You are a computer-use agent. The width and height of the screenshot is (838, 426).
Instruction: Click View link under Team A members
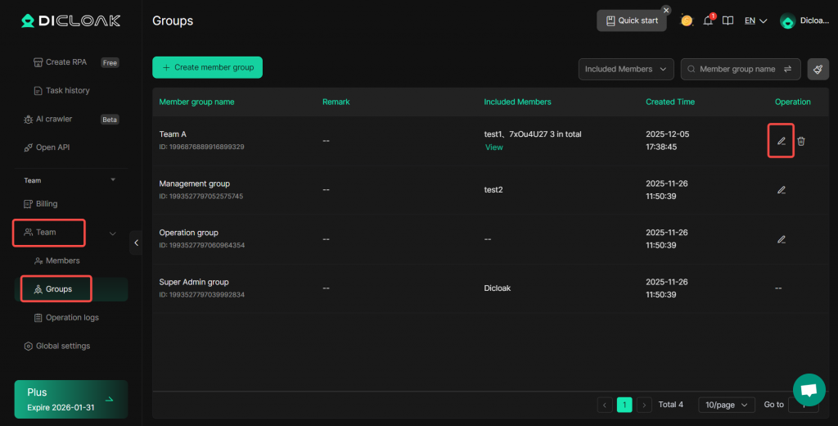pyautogui.click(x=493, y=147)
